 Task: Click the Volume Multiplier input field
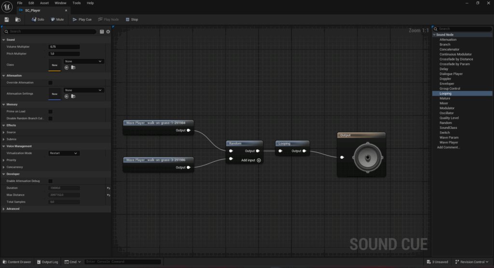pos(64,47)
